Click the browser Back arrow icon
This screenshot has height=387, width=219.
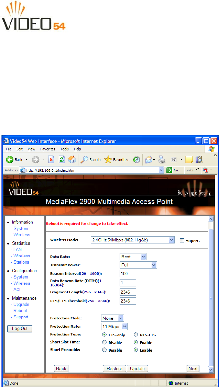(10, 160)
